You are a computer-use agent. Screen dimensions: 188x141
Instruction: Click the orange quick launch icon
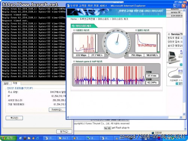click(x=33, y=138)
